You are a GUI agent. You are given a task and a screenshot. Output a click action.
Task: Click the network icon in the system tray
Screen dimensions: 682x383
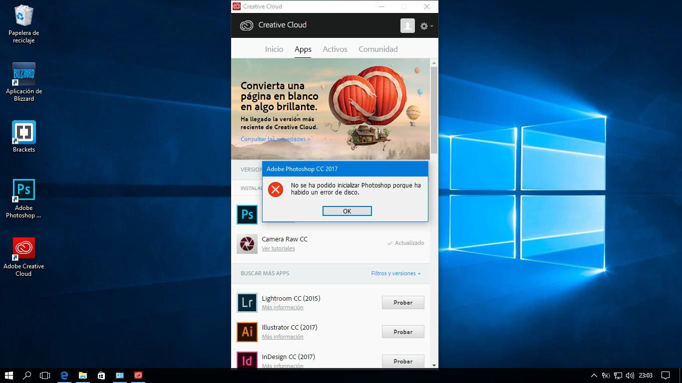point(618,375)
